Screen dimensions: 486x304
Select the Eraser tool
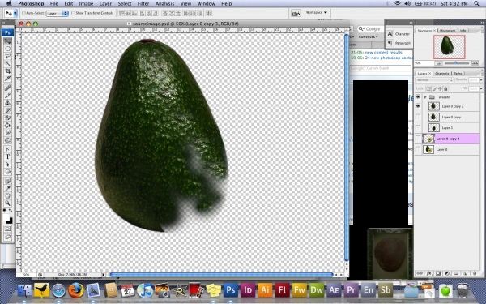tap(8, 118)
